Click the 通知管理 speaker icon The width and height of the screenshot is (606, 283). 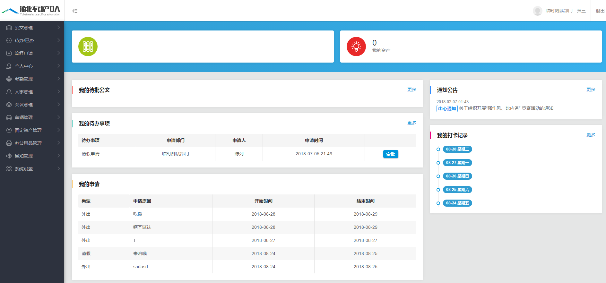(9, 156)
